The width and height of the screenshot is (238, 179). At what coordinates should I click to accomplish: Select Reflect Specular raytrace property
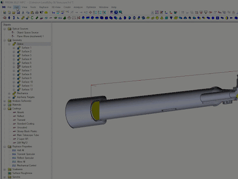pyautogui.click(x=25, y=158)
